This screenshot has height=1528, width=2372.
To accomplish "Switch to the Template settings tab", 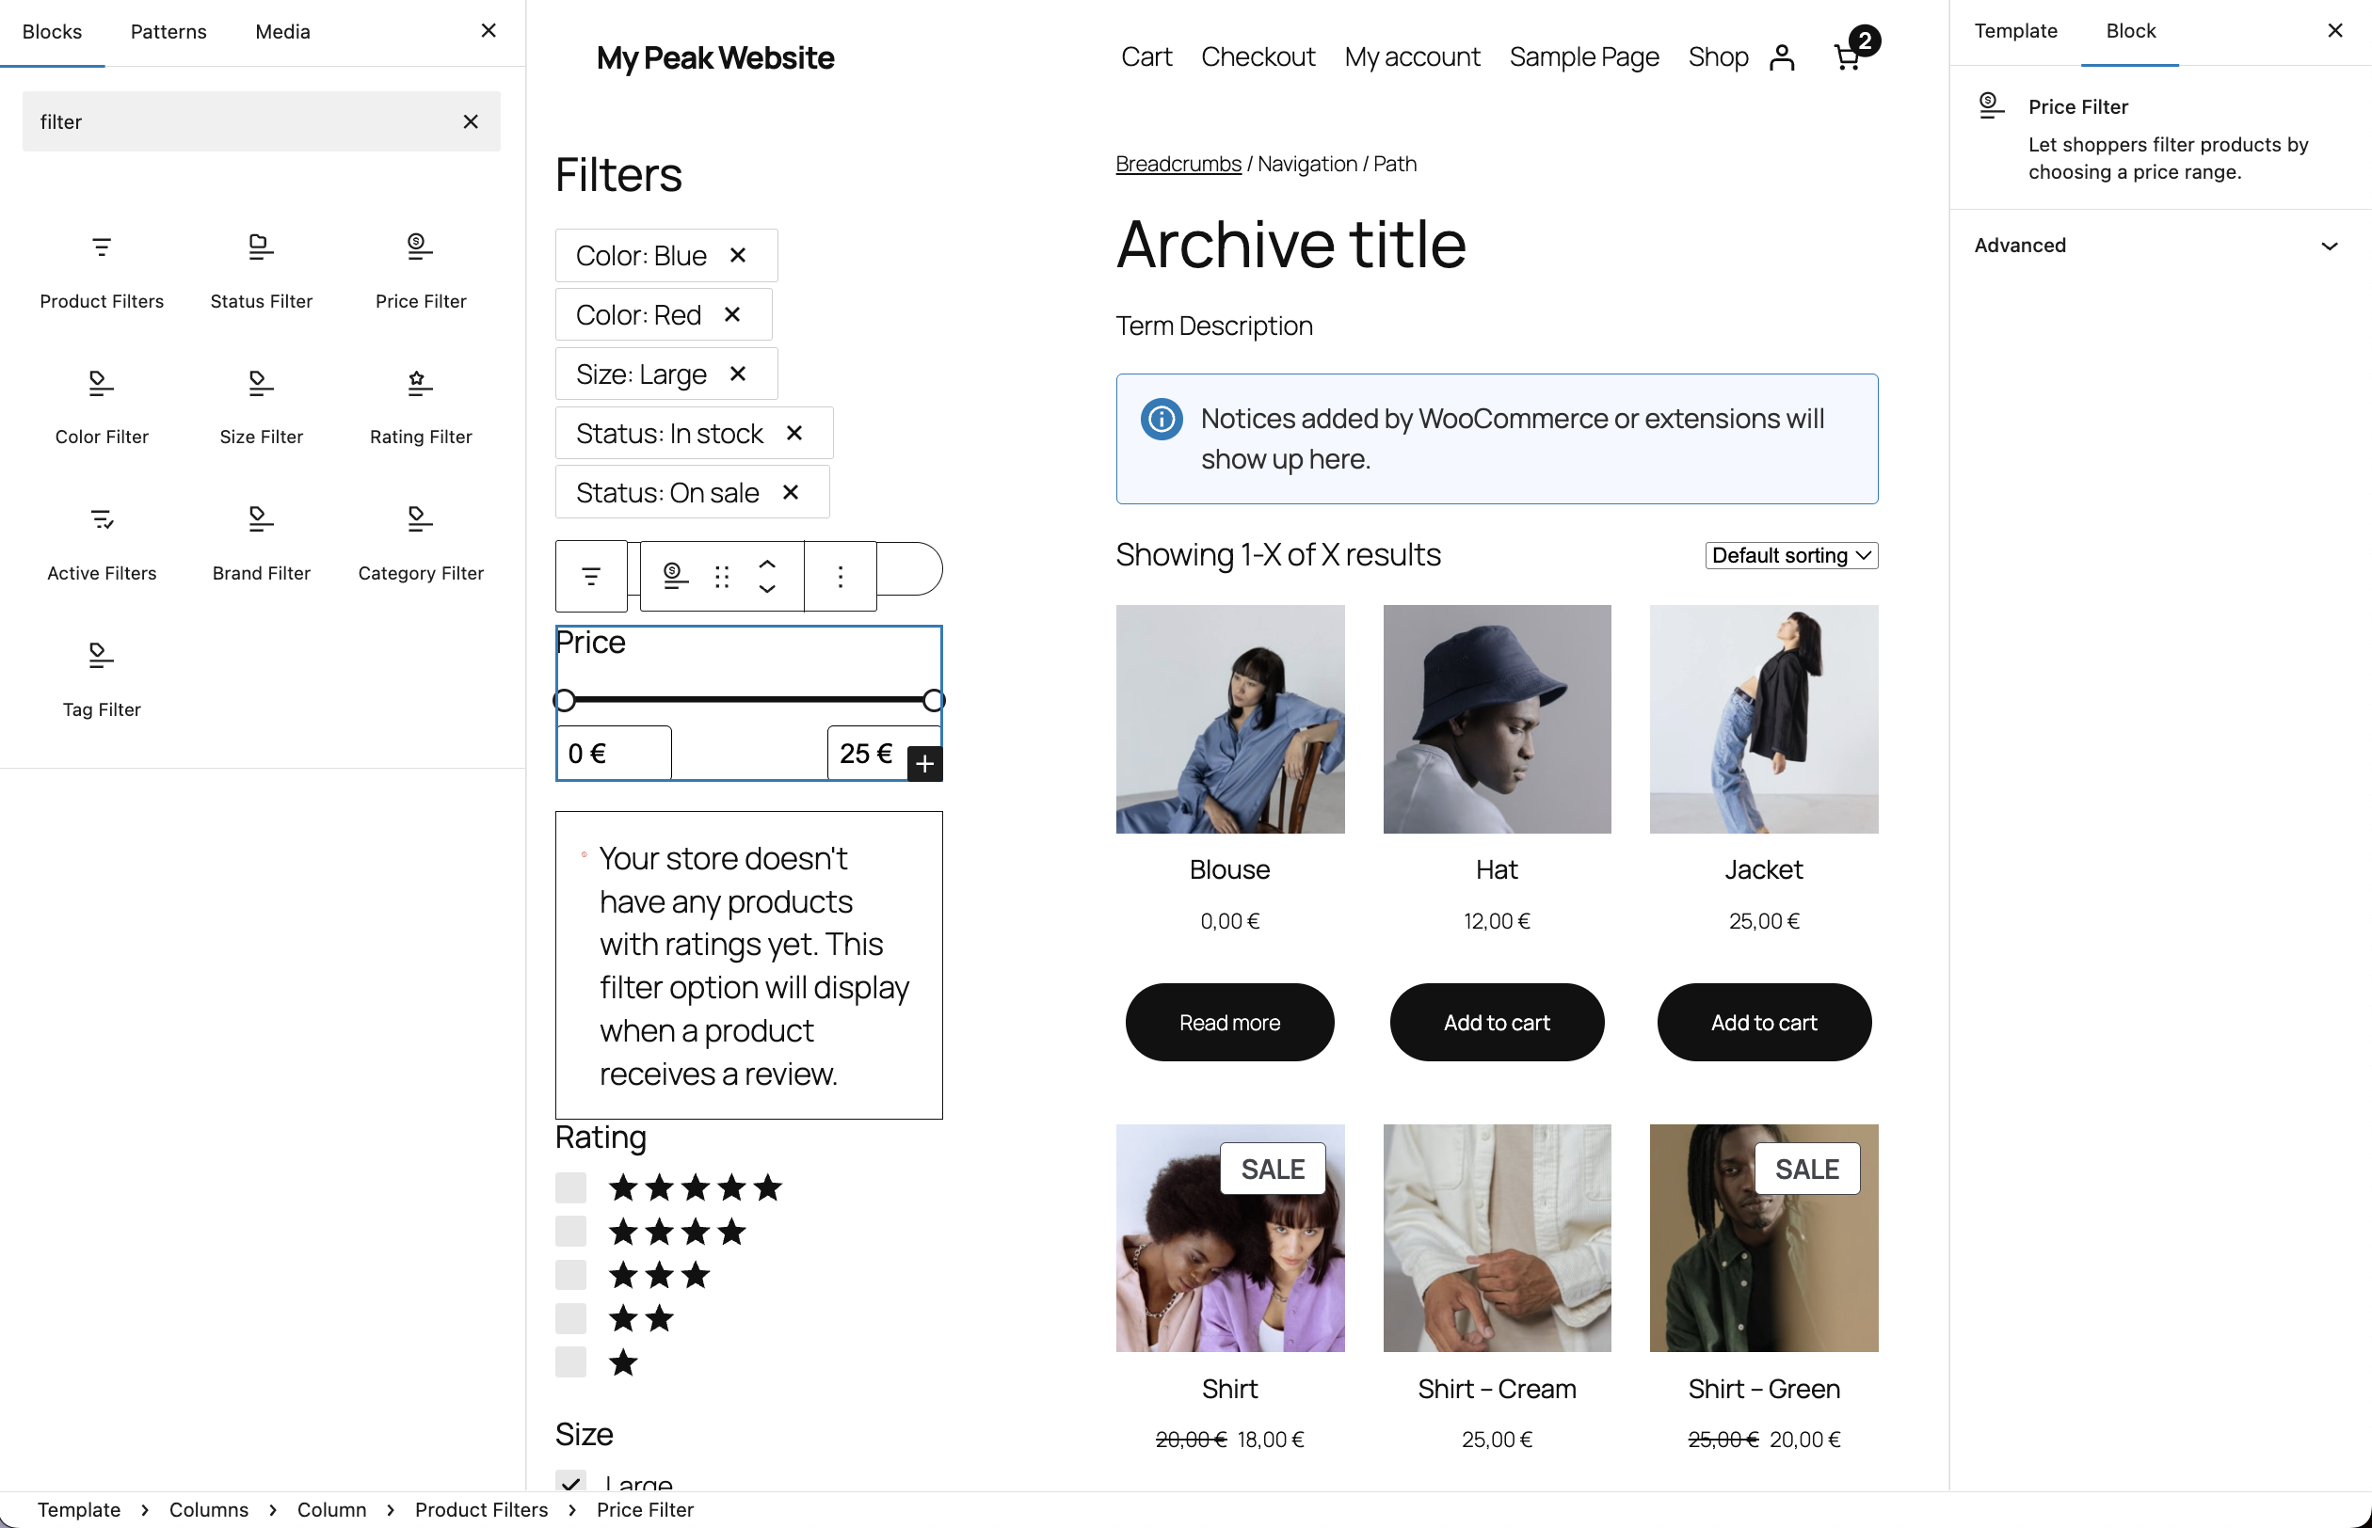I will click(x=2015, y=31).
